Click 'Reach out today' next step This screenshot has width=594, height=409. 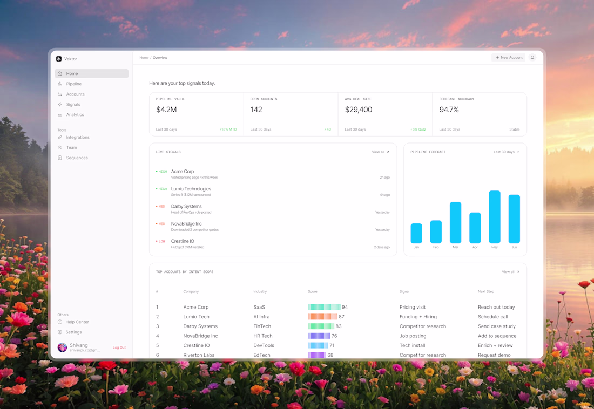click(x=496, y=307)
